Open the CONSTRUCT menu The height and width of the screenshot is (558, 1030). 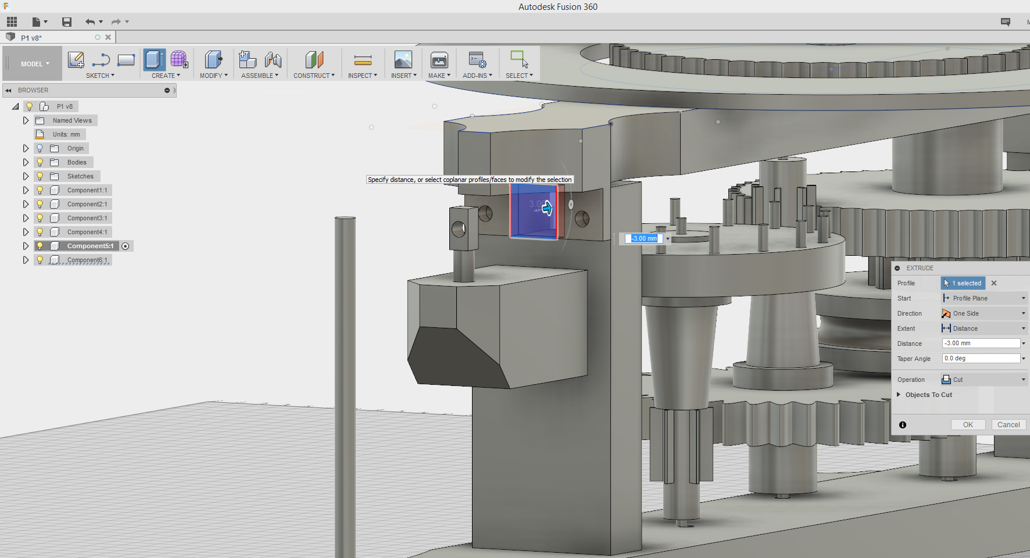pyautogui.click(x=314, y=76)
